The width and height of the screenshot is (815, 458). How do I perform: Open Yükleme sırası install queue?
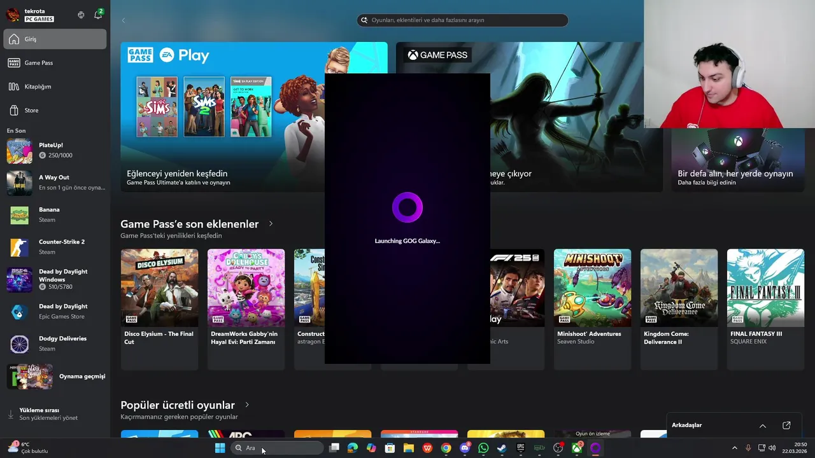55,414
